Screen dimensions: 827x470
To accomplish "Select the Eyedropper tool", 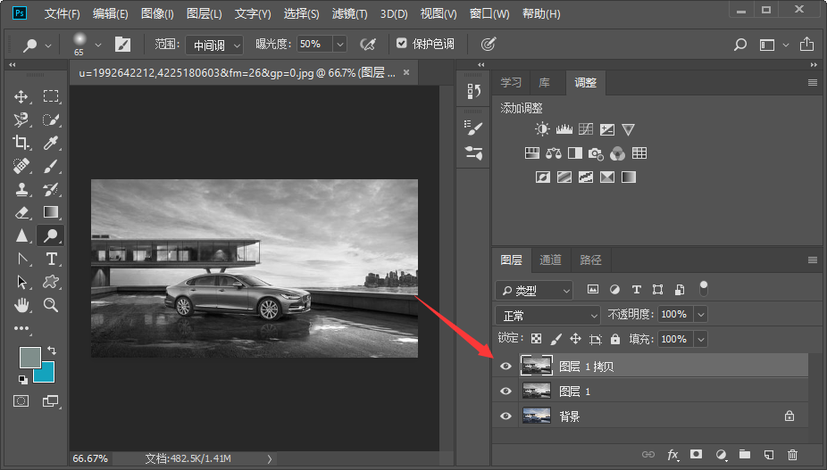I will 51,143.
